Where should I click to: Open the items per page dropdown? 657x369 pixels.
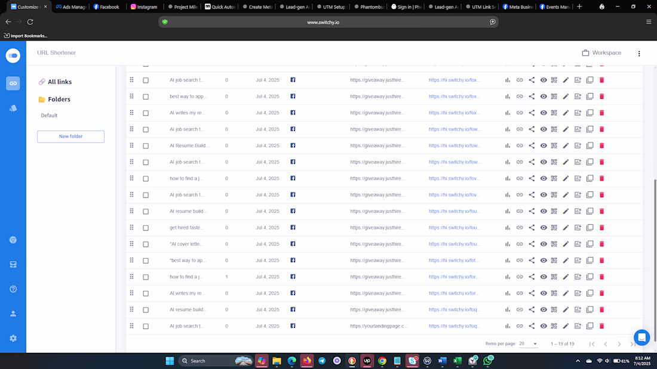(528, 344)
